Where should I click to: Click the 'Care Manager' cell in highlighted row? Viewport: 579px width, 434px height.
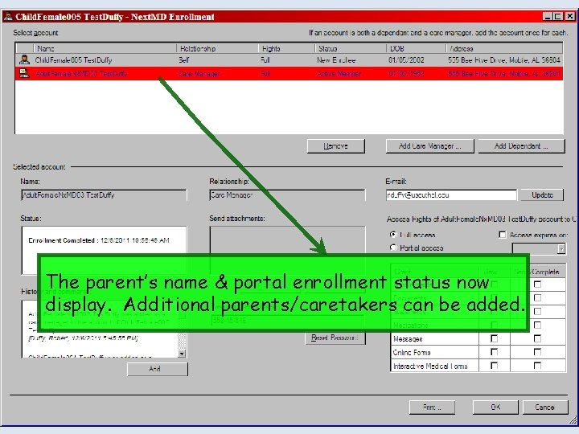[199, 73]
